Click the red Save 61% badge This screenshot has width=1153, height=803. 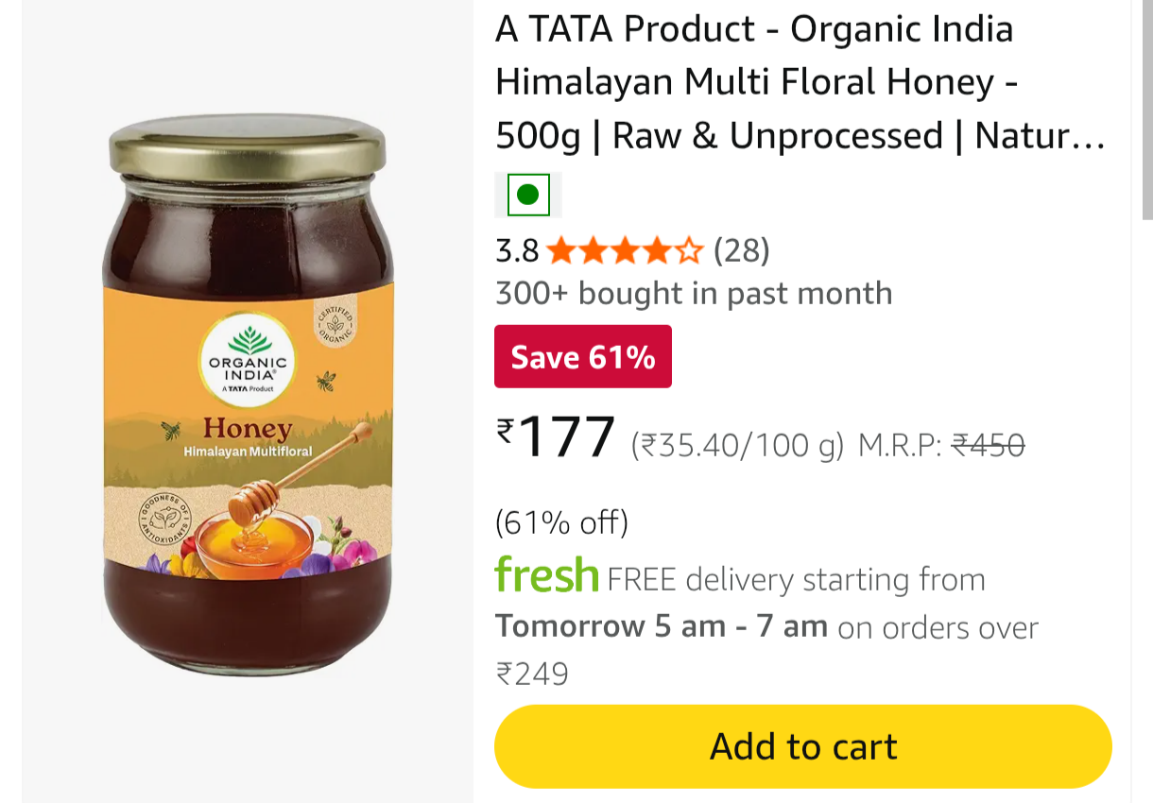pyautogui.click(x=583, y=357)
